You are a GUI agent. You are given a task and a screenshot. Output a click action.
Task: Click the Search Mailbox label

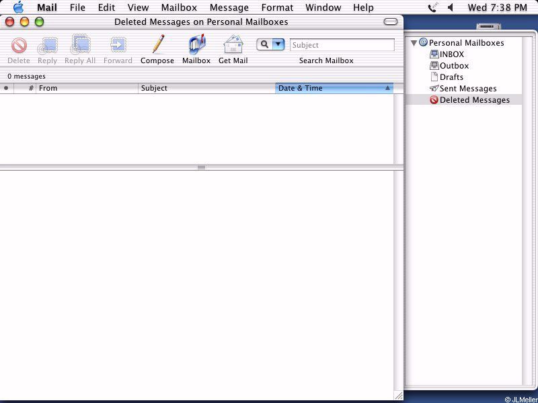(326, 60)
